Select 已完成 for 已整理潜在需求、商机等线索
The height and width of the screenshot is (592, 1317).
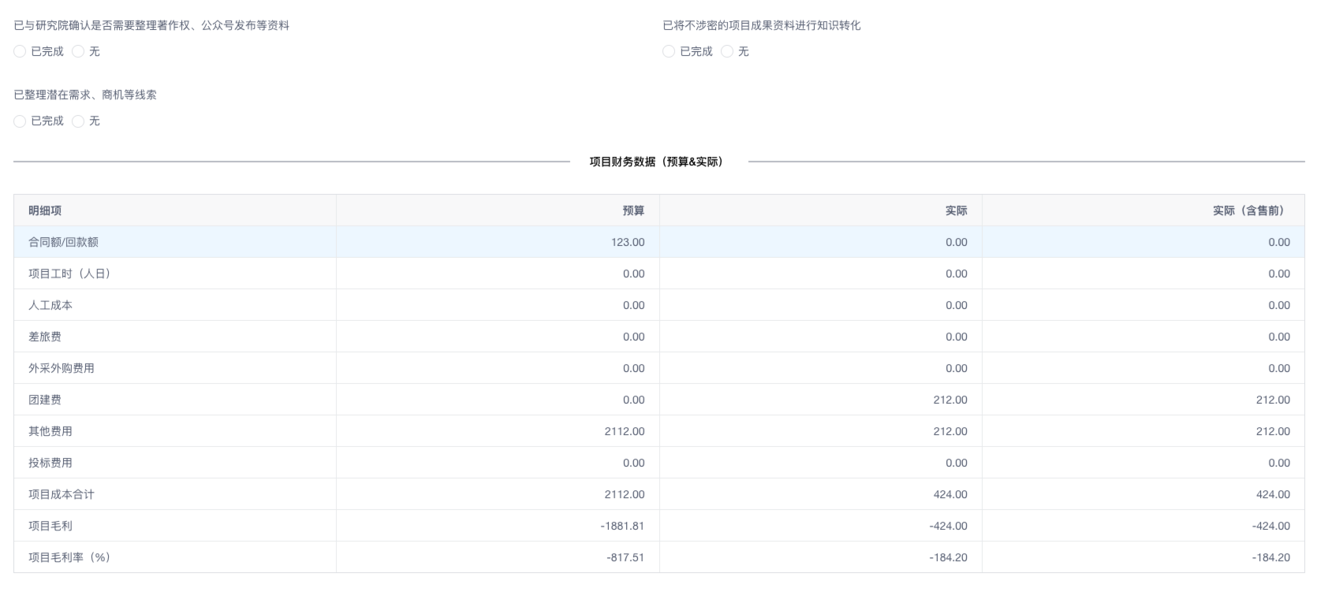[20, 121]
